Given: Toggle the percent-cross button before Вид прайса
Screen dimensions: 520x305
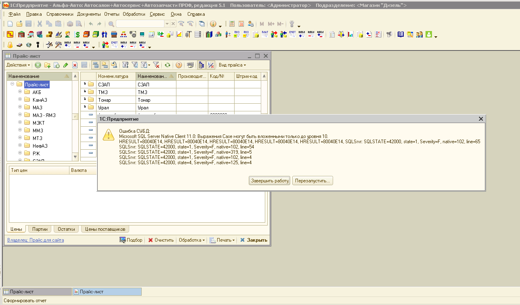Looking at the screenshot, I should coord(211,65).
